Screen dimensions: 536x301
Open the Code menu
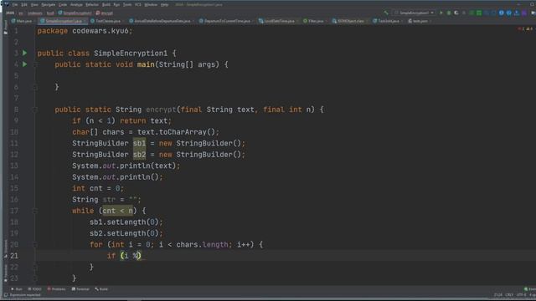pyautogui.click(x=63, y=5)
